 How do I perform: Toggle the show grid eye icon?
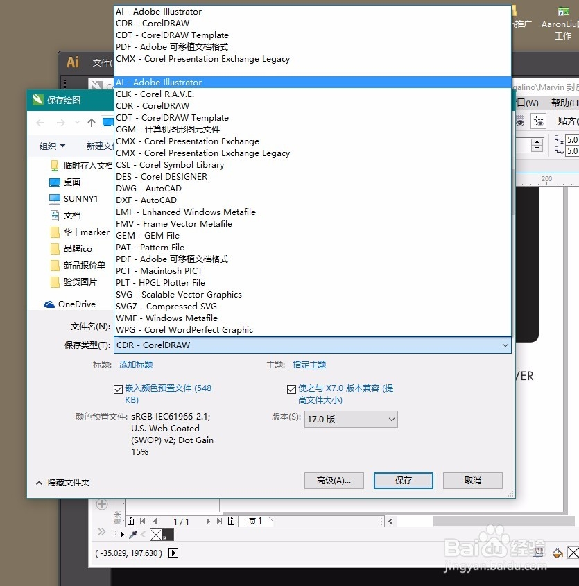[519, 121]
